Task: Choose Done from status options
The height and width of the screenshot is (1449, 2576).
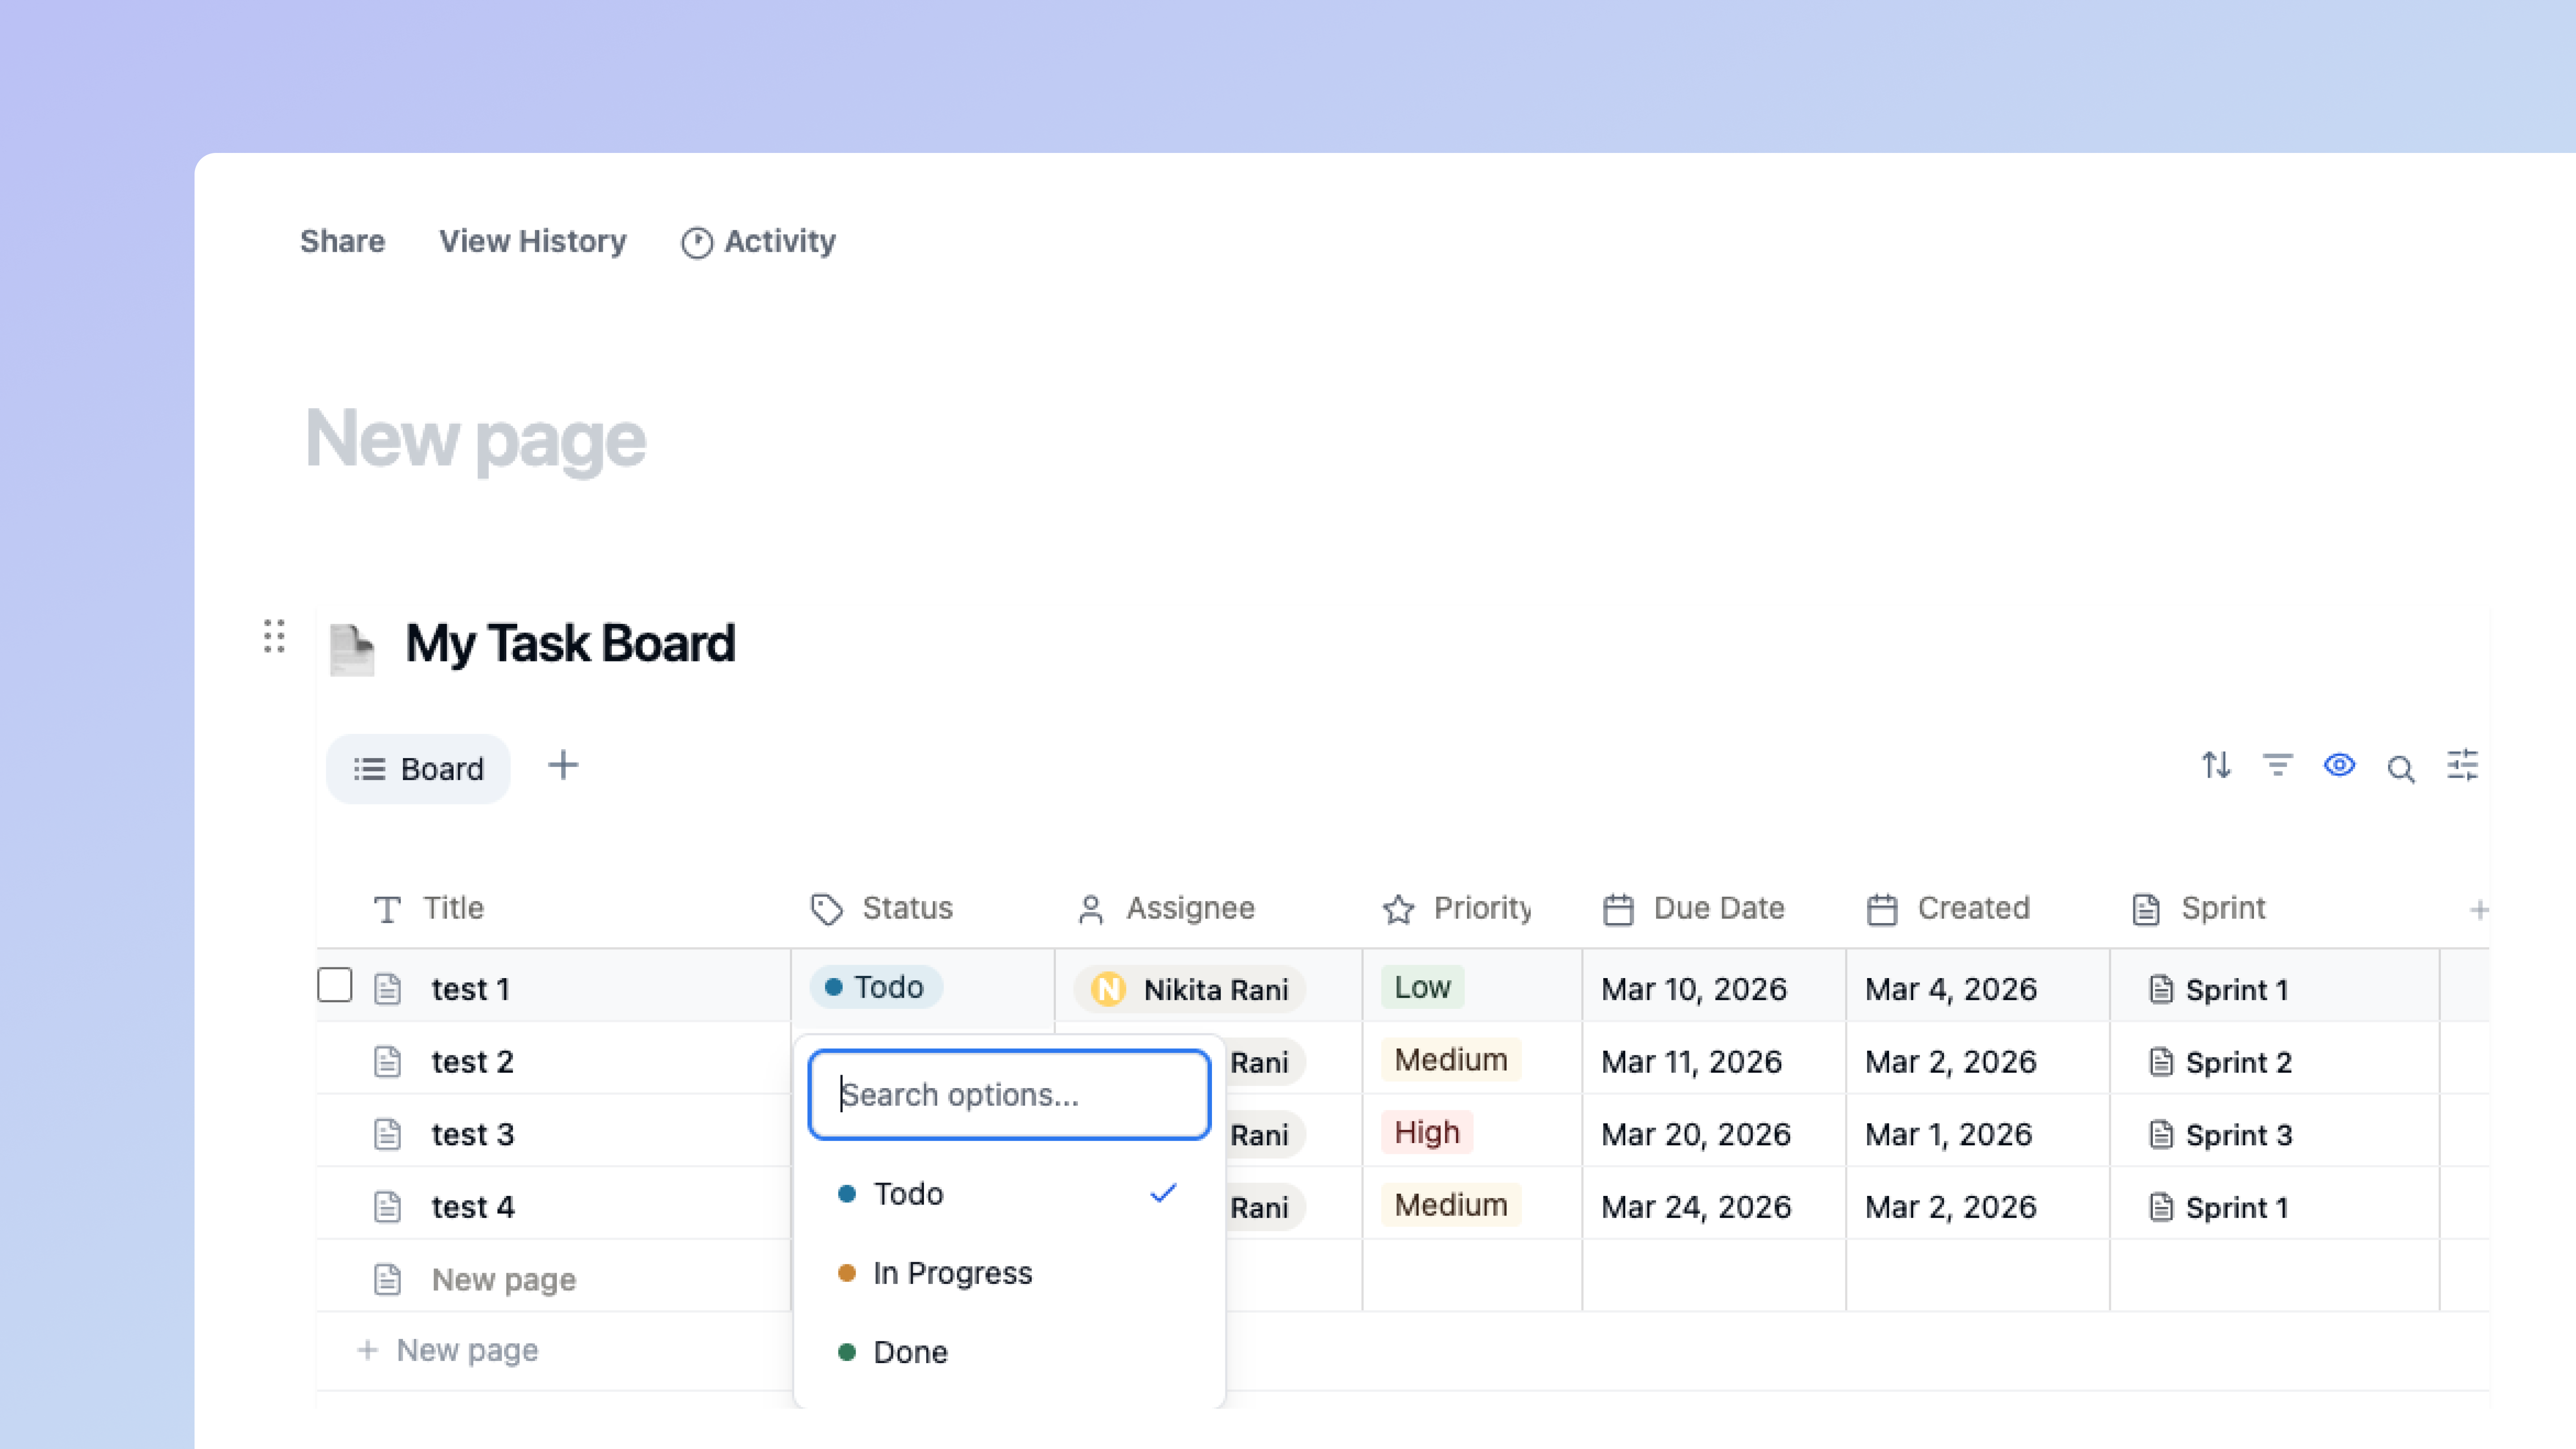Action: point(910,1352)
